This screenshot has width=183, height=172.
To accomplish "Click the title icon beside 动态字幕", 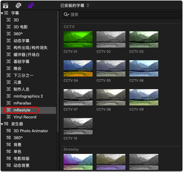I will click(x=9, y=41).
